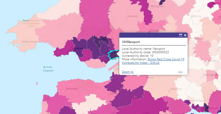This screenshot has height=114, width=221.
Task: Click the popup title 380Newport
Action: [131, 42]
